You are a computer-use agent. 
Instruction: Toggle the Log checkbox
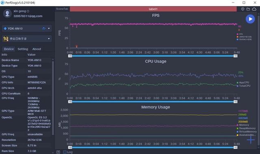(x=65, y=152)
